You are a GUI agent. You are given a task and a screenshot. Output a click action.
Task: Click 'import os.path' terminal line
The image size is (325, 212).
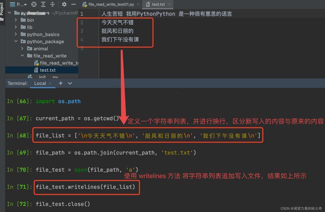58,101
